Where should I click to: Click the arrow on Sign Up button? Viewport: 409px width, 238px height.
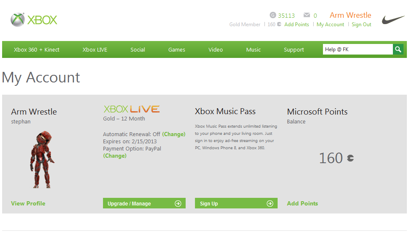270,203
